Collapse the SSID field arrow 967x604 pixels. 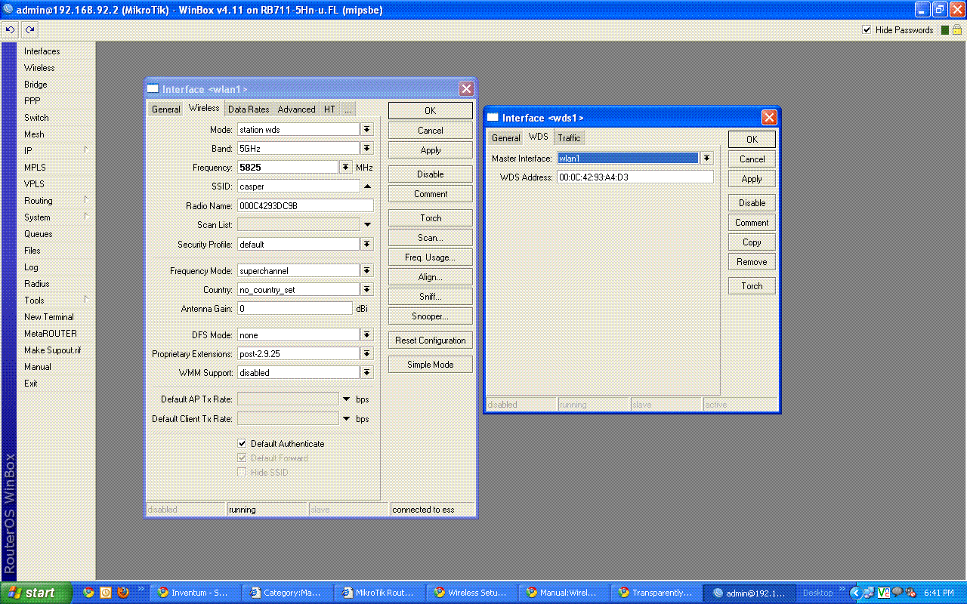(367, 186)
